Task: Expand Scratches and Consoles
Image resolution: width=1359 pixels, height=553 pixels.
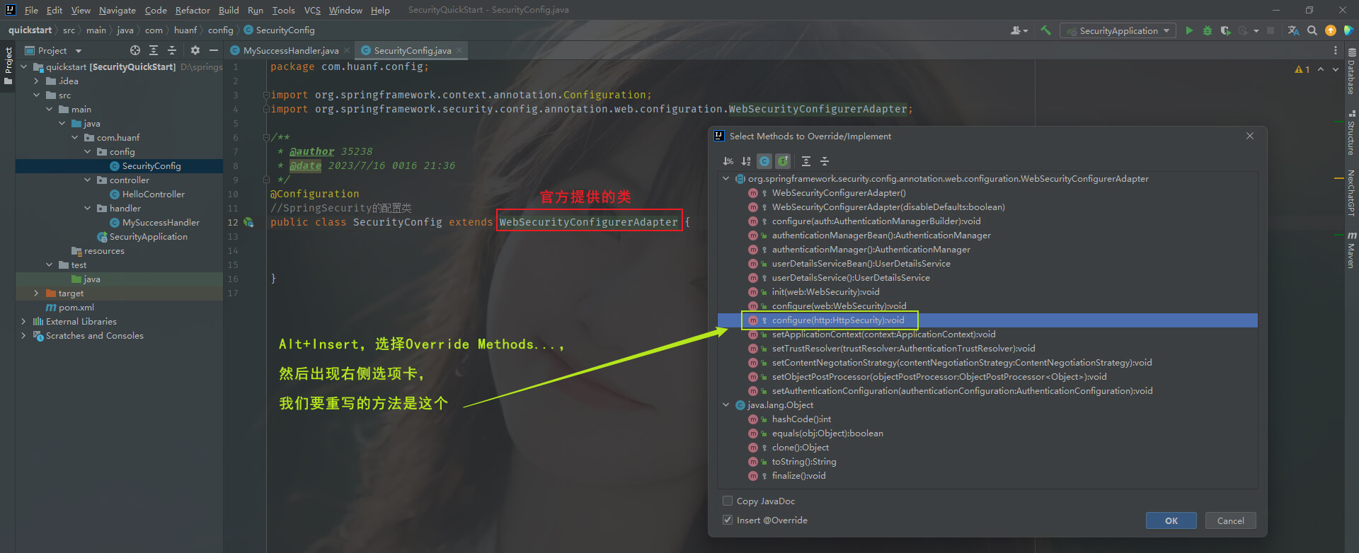Action: tap(23, 335)
